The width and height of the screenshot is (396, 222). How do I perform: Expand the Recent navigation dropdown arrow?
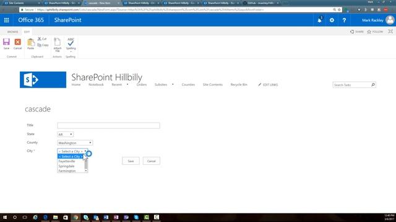point(127,84)
